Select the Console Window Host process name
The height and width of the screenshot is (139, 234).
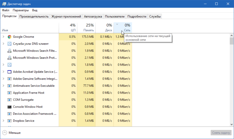pyautogui.click(x=28, y=107)
